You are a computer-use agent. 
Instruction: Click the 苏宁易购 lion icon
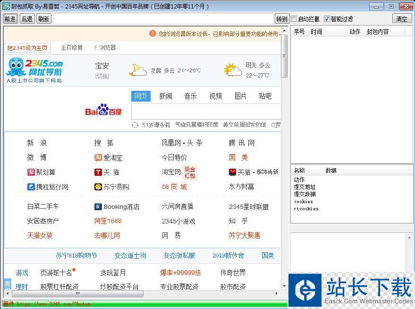tap(98, 187)
